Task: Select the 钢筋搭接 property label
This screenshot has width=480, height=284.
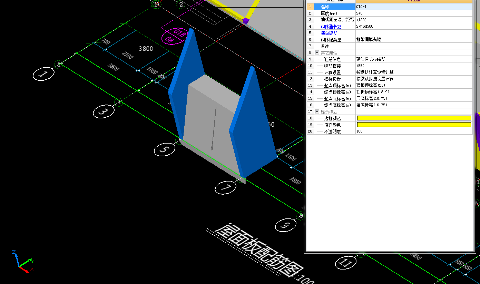Action: 332,66
